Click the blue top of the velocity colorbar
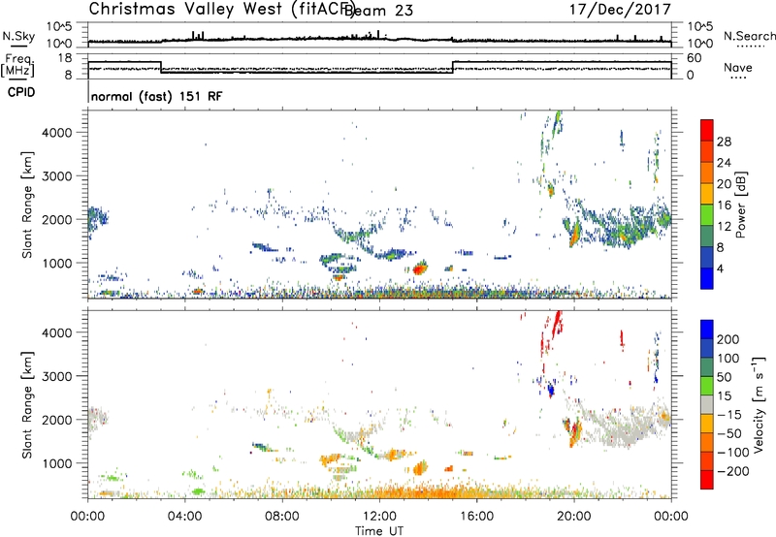776x537 pixels. click(707, 330)
